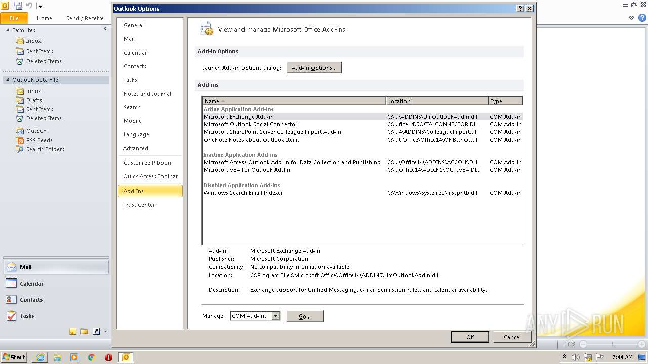Click the Notes icon at navigation pane bottom
Screen dimensions: 648x364
coord(73,332)
